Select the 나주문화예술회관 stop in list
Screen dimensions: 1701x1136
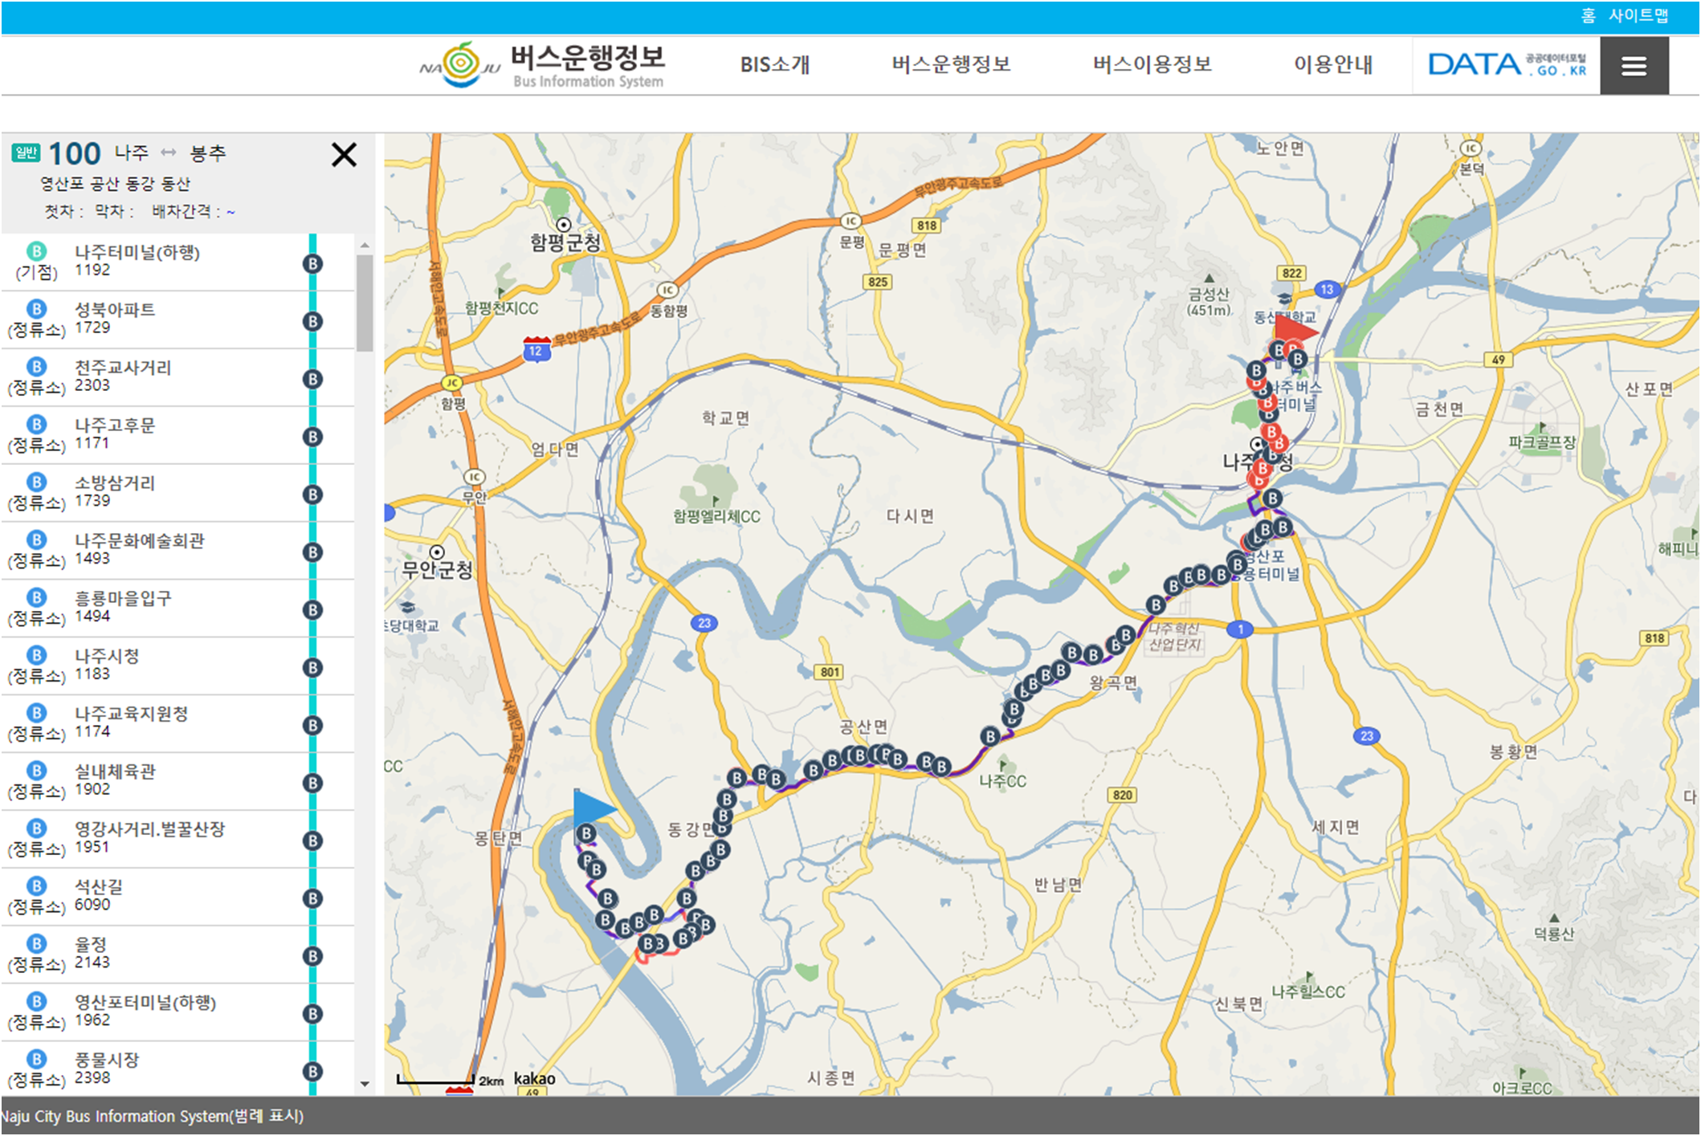tap(139, 540)
